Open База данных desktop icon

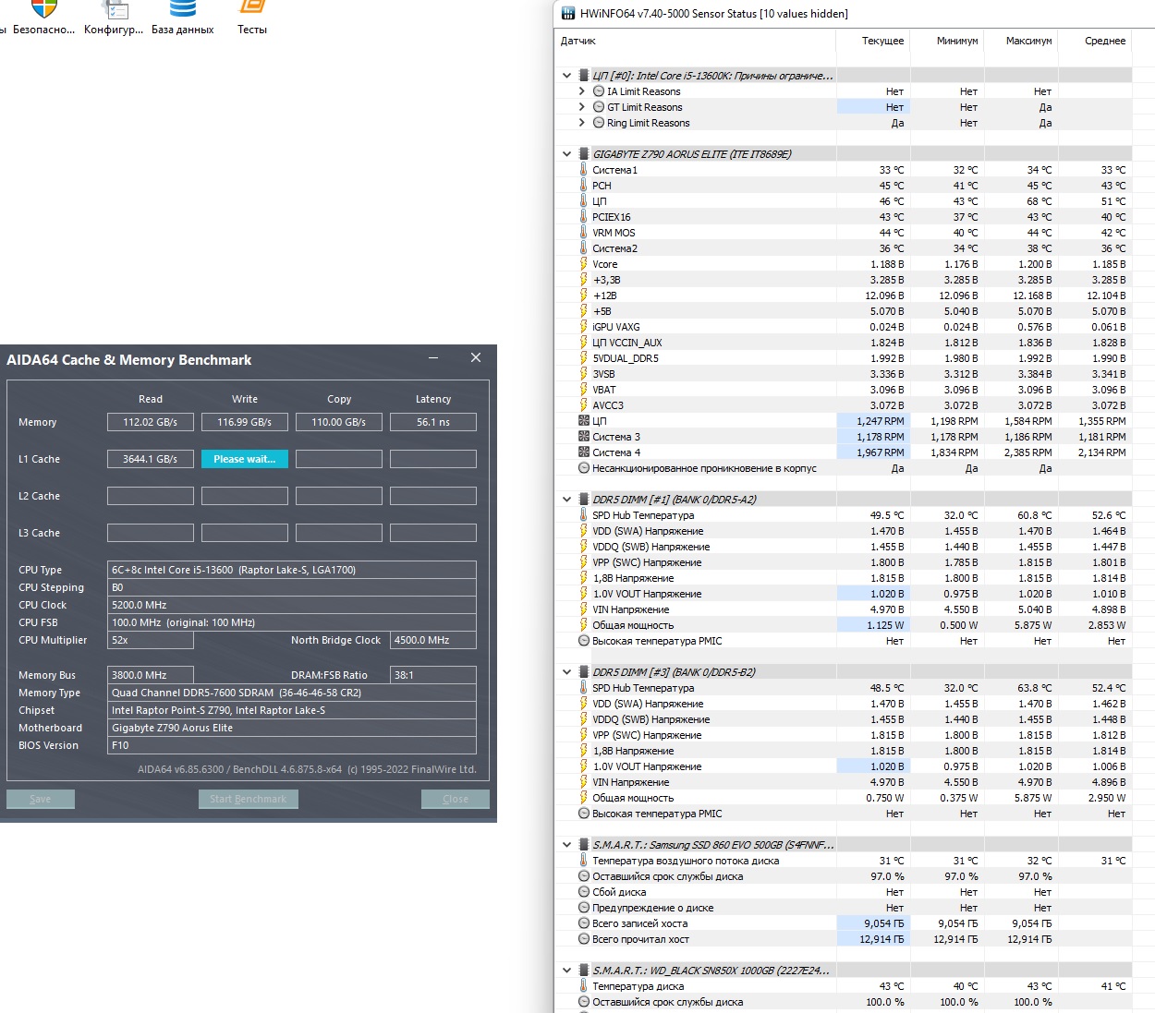(x=182, y=18)
